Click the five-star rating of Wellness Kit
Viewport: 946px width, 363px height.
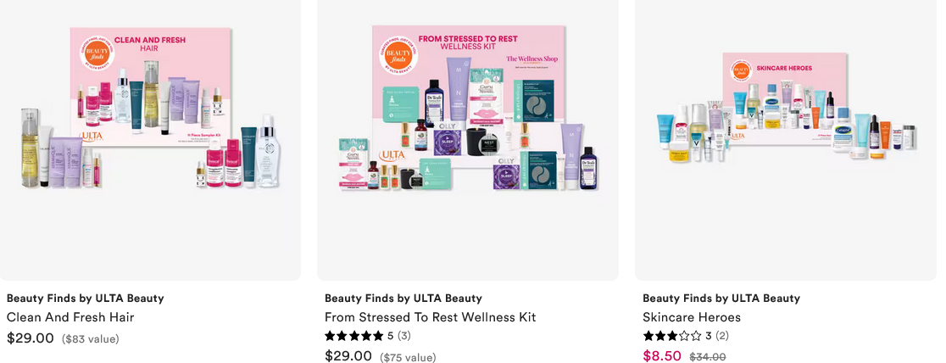[x=354, y=335]
